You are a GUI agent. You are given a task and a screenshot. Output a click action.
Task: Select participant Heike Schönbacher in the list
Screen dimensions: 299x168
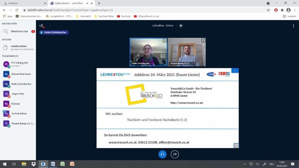(x=18, y=84)
